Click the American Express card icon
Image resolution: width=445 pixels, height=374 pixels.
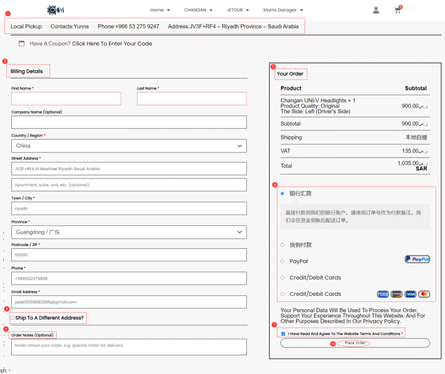383,294
